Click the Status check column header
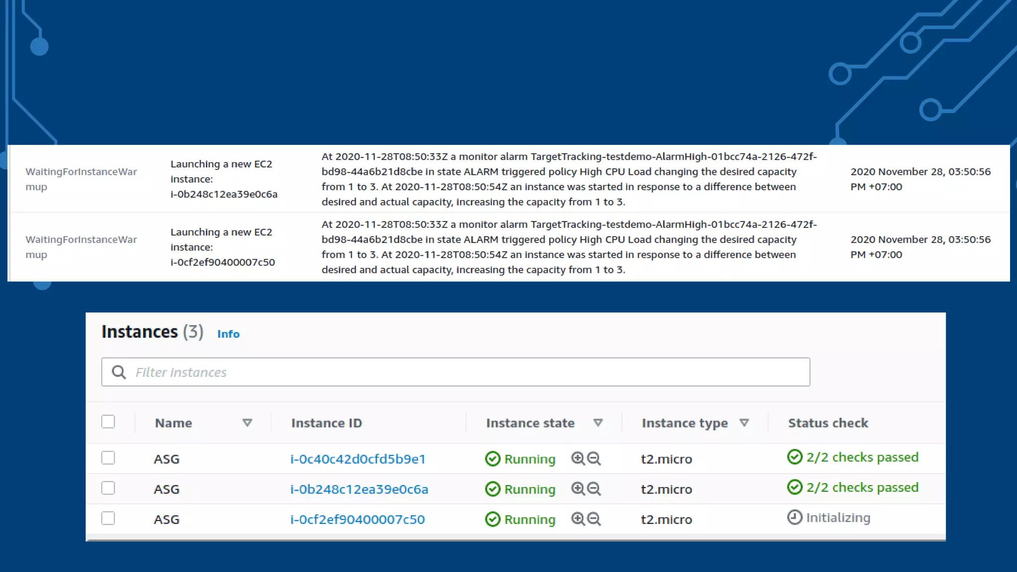 [828, 423]
